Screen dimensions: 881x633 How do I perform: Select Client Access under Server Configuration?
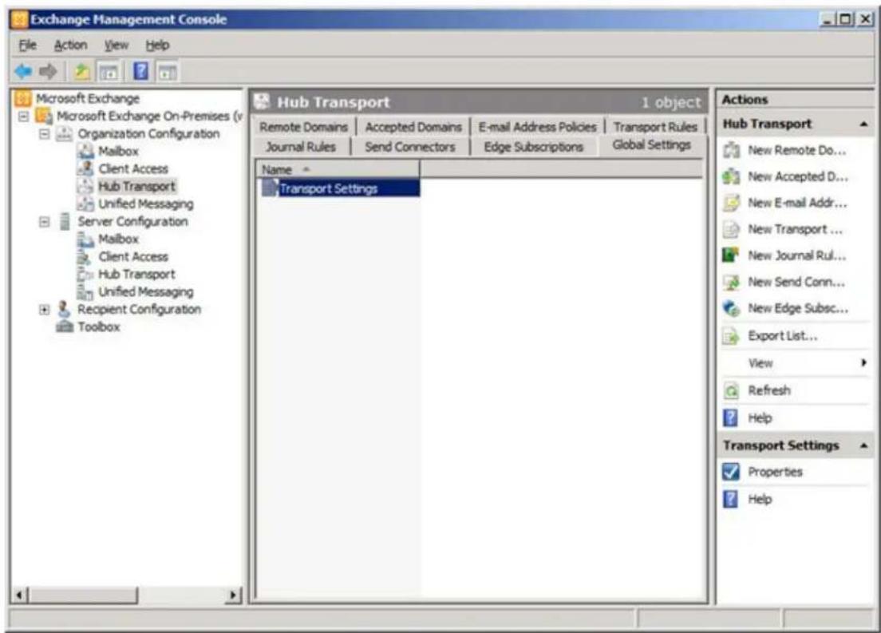pyautogui.click(x=133, y=256)
